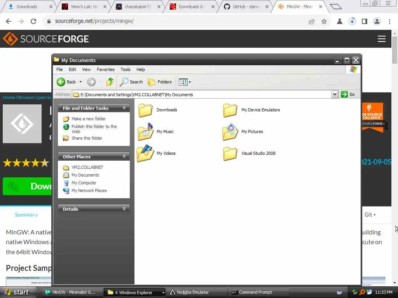Click the browser back arrow

[9, 21]
